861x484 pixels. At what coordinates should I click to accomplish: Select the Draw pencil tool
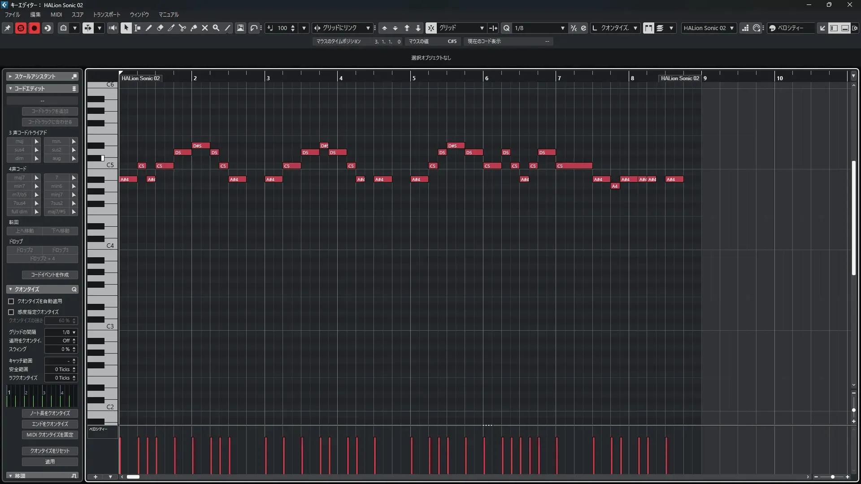(x=148, y=28)
